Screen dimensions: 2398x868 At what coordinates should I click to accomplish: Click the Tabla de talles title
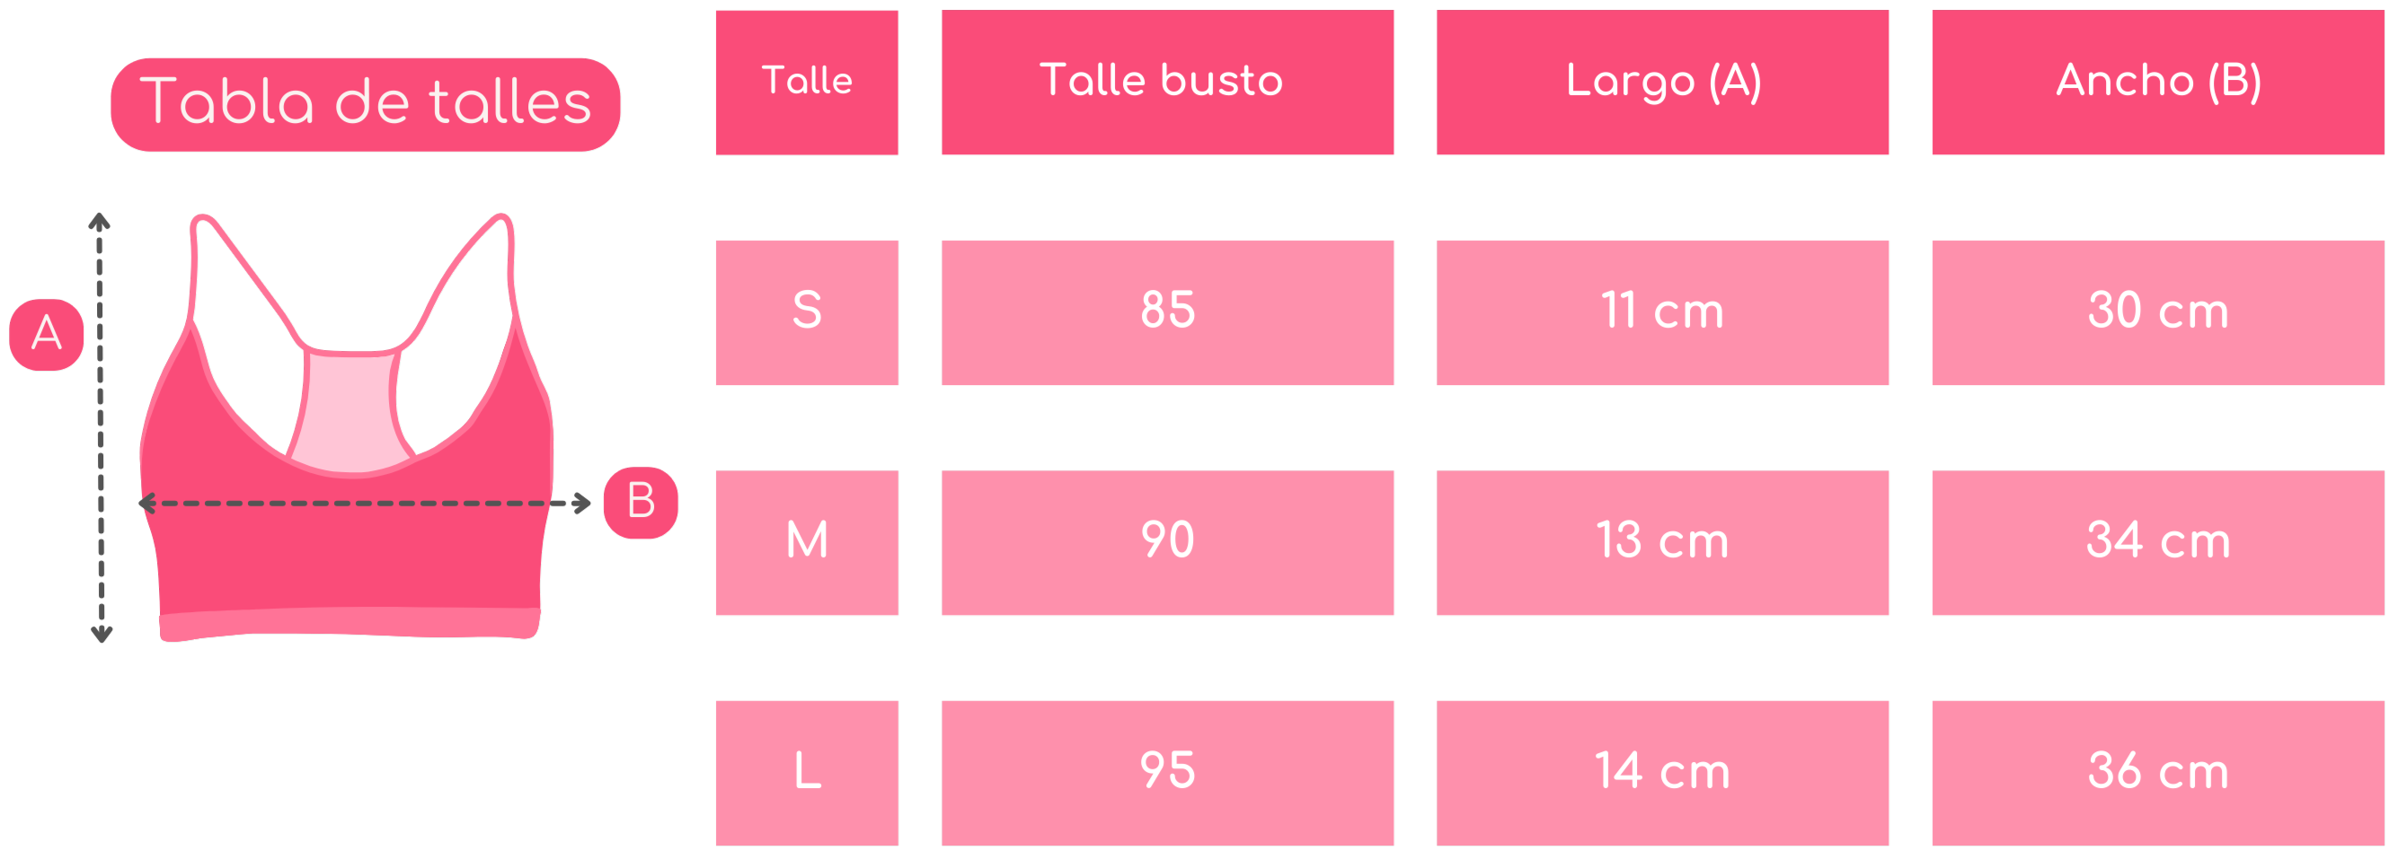coord(366,104)
